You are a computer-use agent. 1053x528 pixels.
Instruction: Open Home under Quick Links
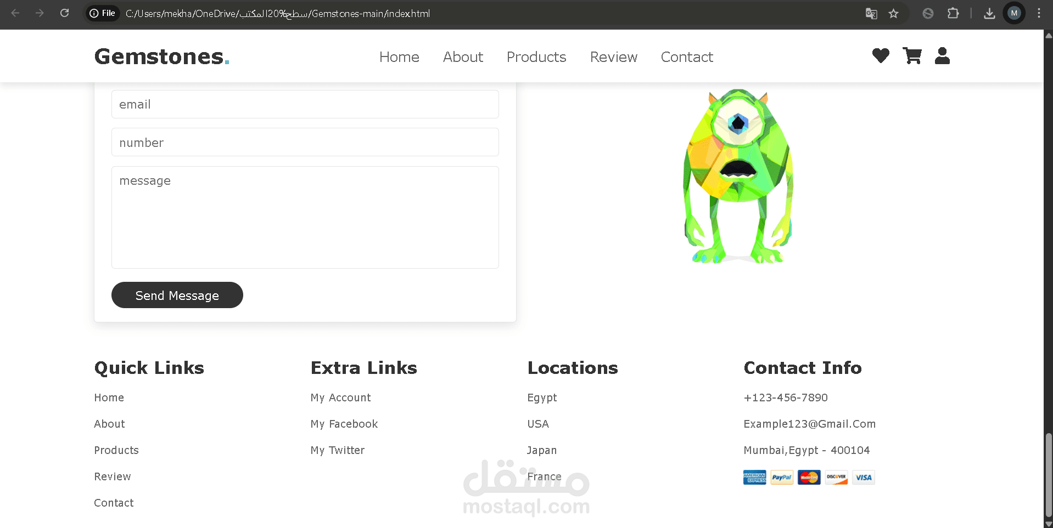point(109,398)
